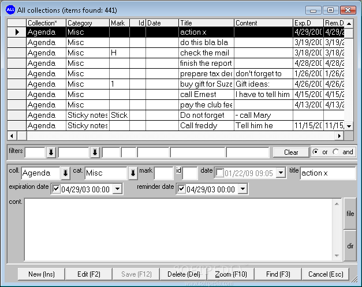Screen dimensions: 362x287
Task: Click the Content column header
Action: pyautogui.click(x=263, y=23)
